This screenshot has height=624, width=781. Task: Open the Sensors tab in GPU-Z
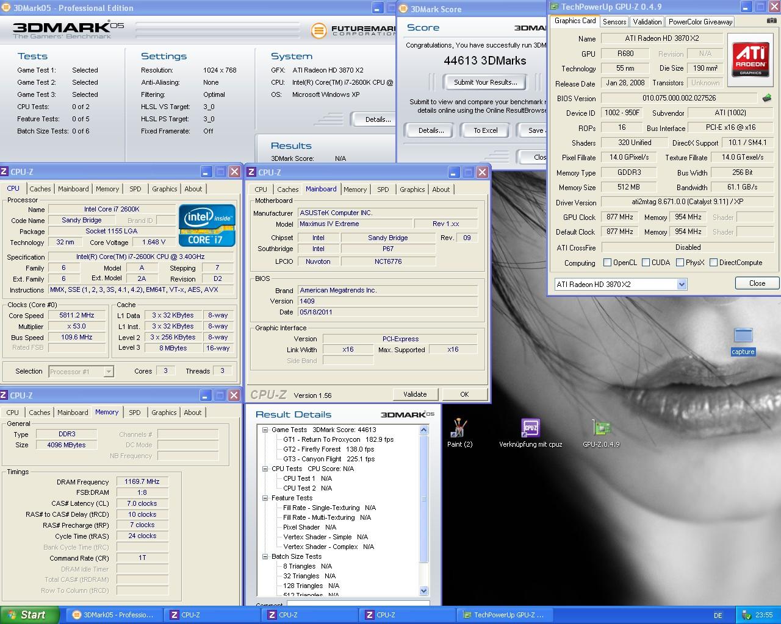(x=614, y=22)
